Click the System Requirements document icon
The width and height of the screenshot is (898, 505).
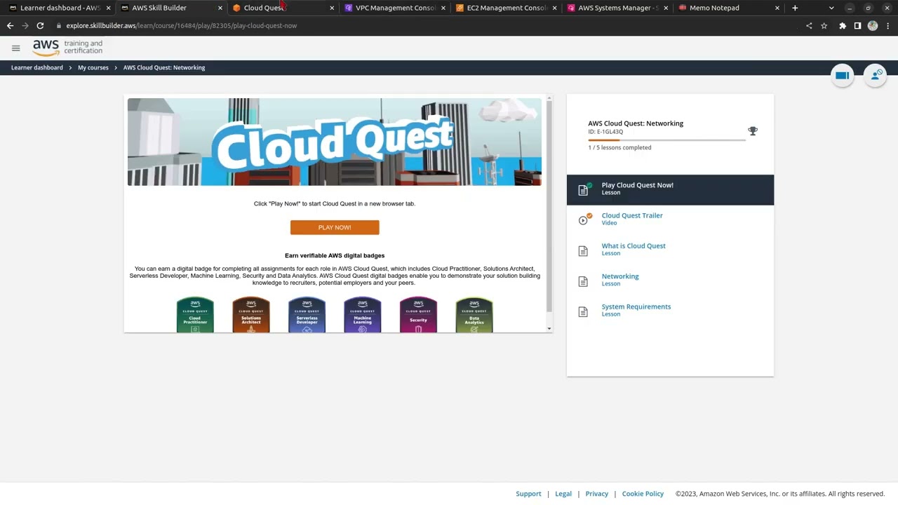point(583,311)
